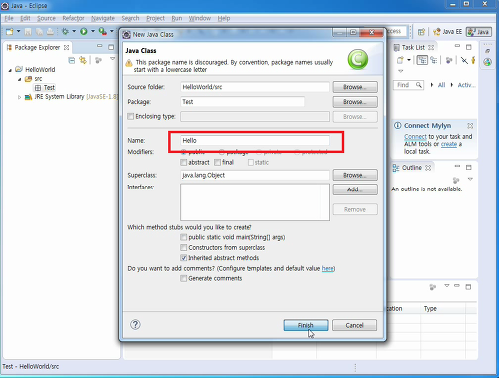This screenshot has height=378, width=499.
Task: Open the Run dropdown arrow
Action: [93, 31]
